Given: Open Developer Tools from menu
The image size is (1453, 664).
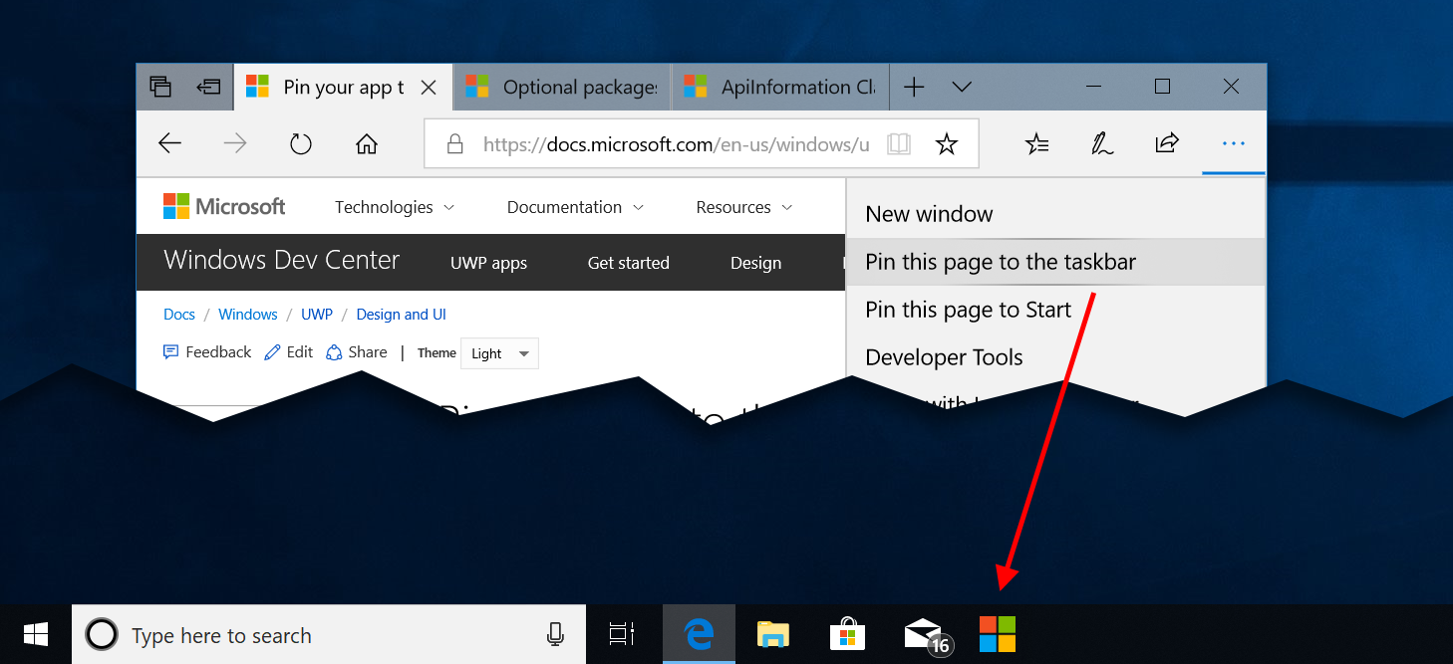Looking at the screenshot, I should [x=1055, y=357].
